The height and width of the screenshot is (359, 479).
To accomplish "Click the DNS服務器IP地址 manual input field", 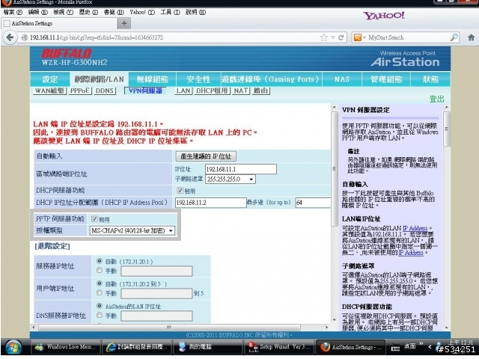I will tap(156, 316).
